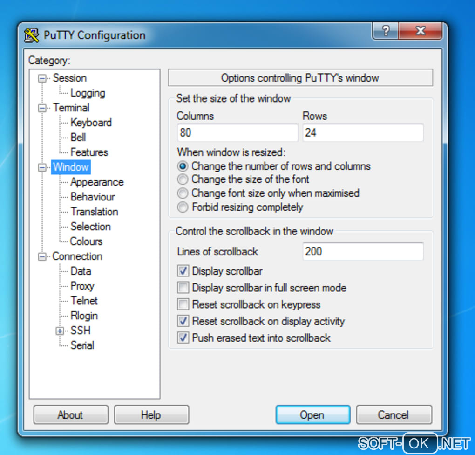
Task: Open the Serial category
Action: (82, 345)
